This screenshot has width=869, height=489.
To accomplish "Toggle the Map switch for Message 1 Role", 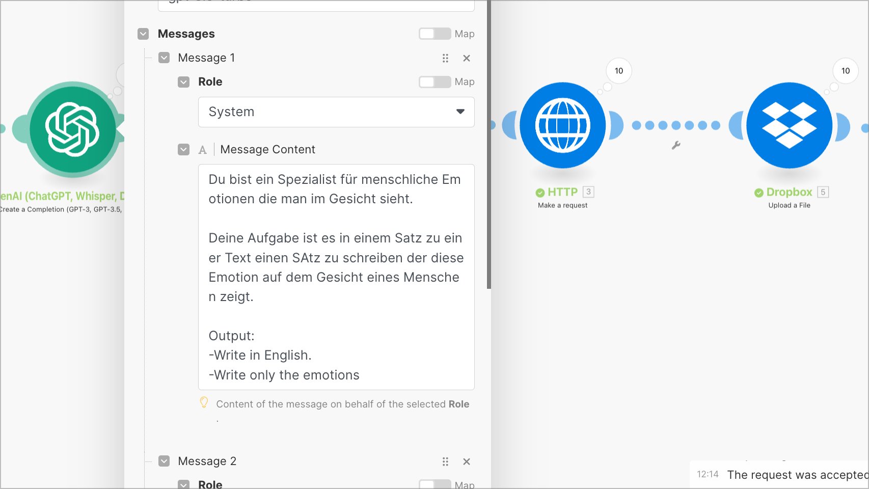I will [435, 82].
